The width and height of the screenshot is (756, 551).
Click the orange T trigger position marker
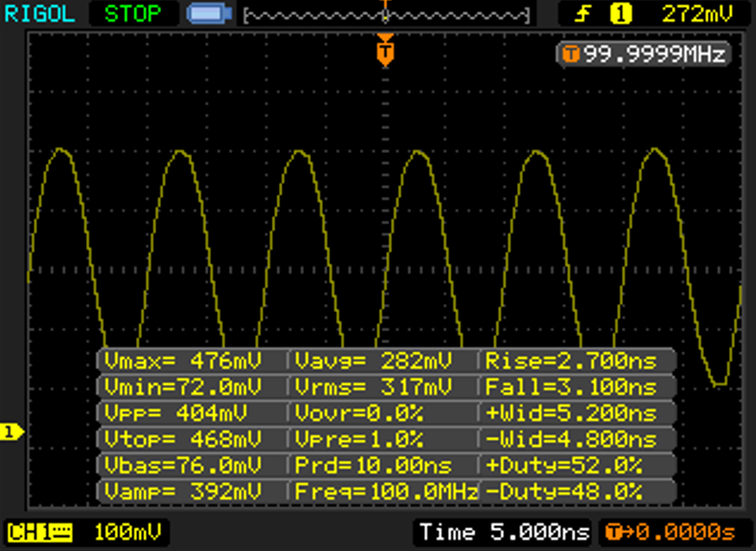385,51
